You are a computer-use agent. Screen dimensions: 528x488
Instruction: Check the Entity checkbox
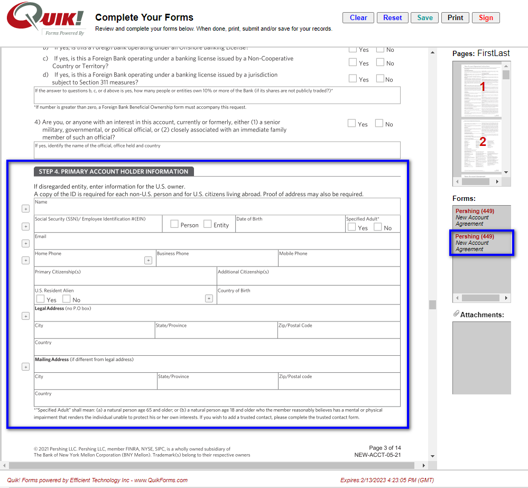click(208, 224)
